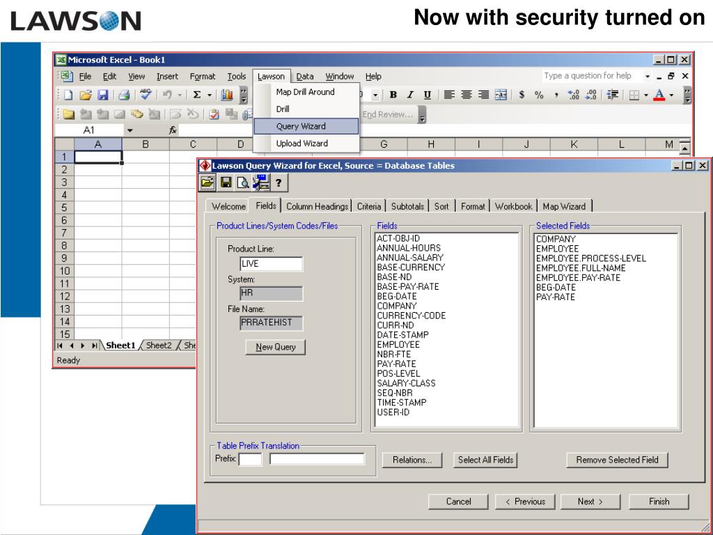Click the Decrease Indent icon
Screen dimensions: 713x535
click(x=613, y=95)
